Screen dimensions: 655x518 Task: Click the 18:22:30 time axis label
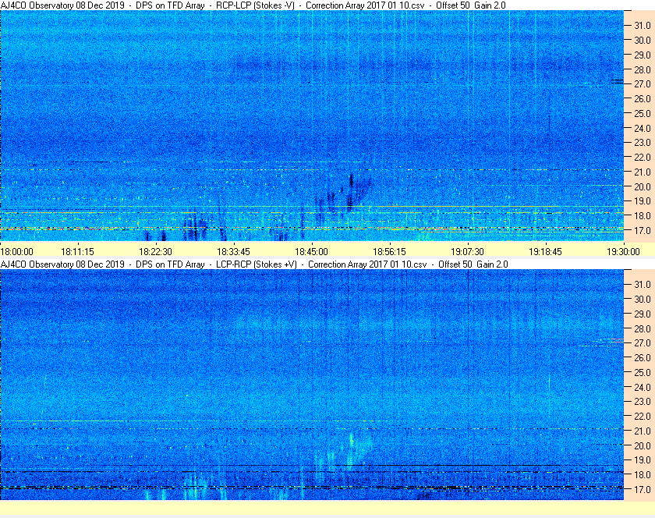click(155, 252)
